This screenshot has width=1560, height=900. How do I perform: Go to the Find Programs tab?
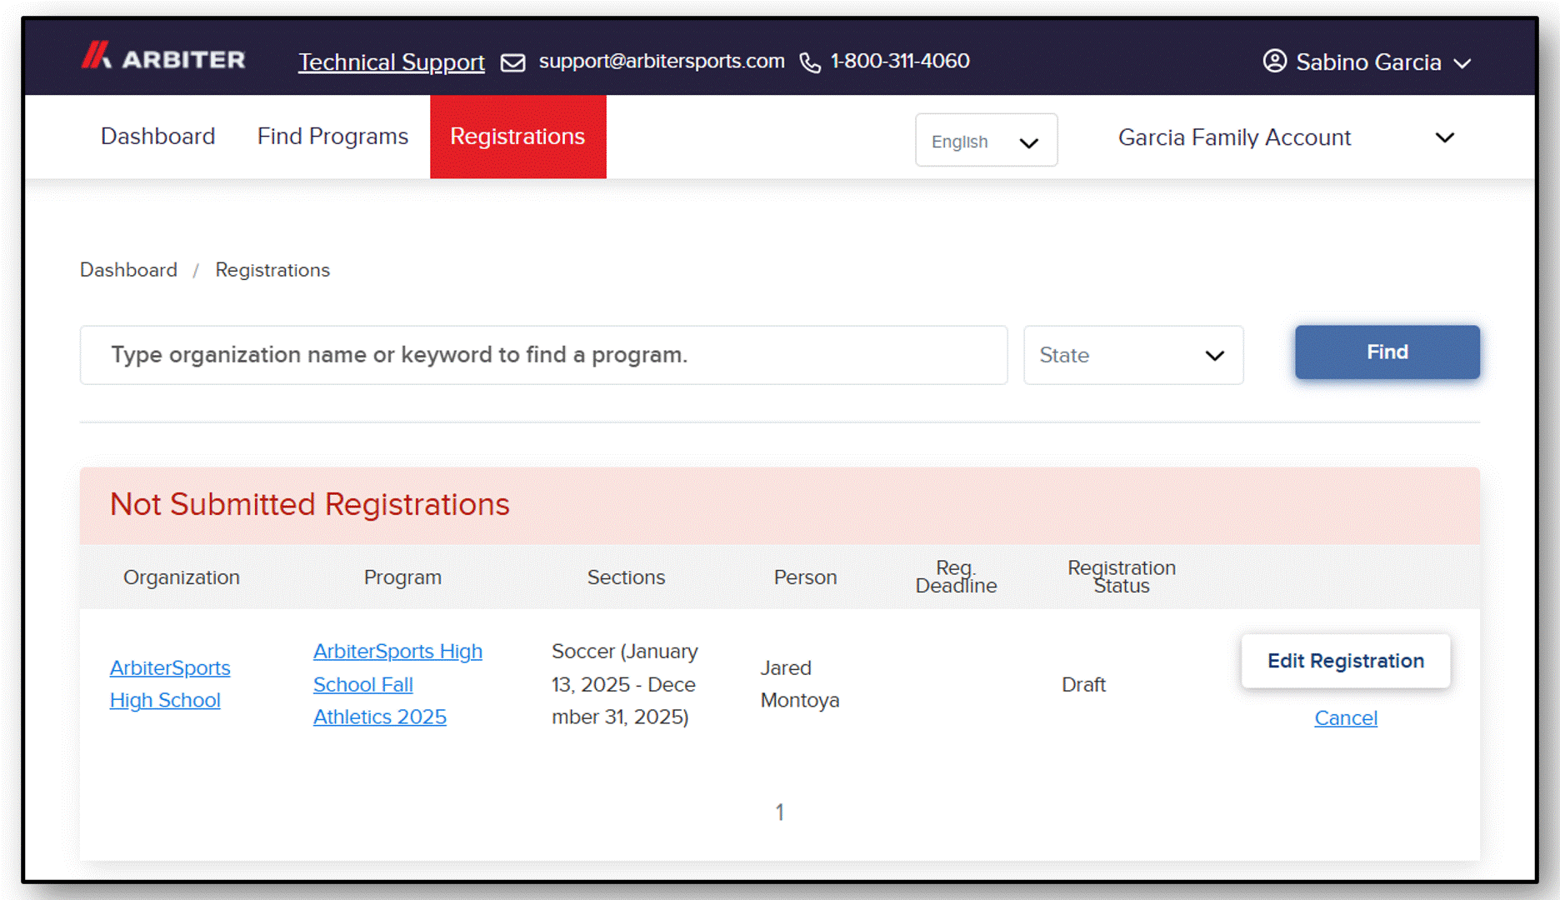[x=332, y=137]
